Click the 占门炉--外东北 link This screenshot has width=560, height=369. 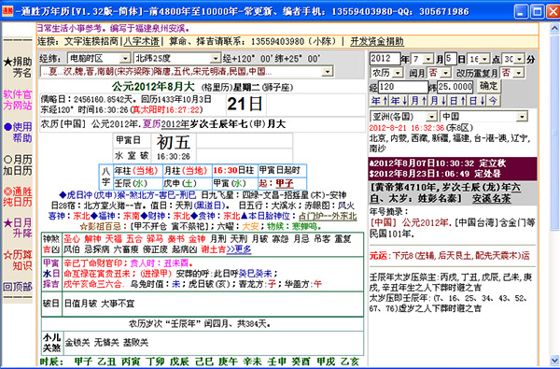328,216
